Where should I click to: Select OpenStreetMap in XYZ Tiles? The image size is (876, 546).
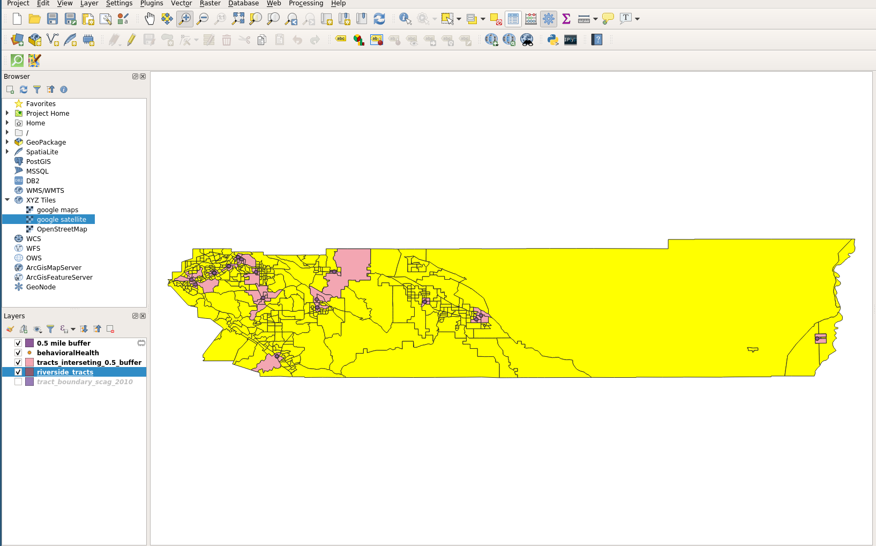click(x=62, y=229)
